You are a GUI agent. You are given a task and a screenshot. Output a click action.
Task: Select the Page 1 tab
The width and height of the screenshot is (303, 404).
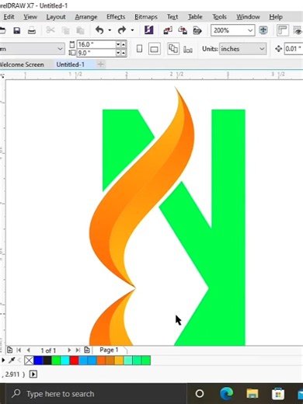109,350
